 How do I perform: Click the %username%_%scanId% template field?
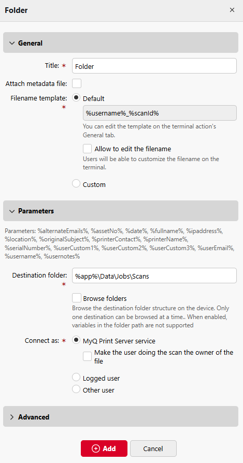coord(160,113)
